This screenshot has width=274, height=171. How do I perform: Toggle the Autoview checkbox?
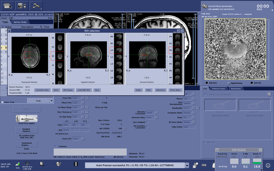click(x=207, y=83)
